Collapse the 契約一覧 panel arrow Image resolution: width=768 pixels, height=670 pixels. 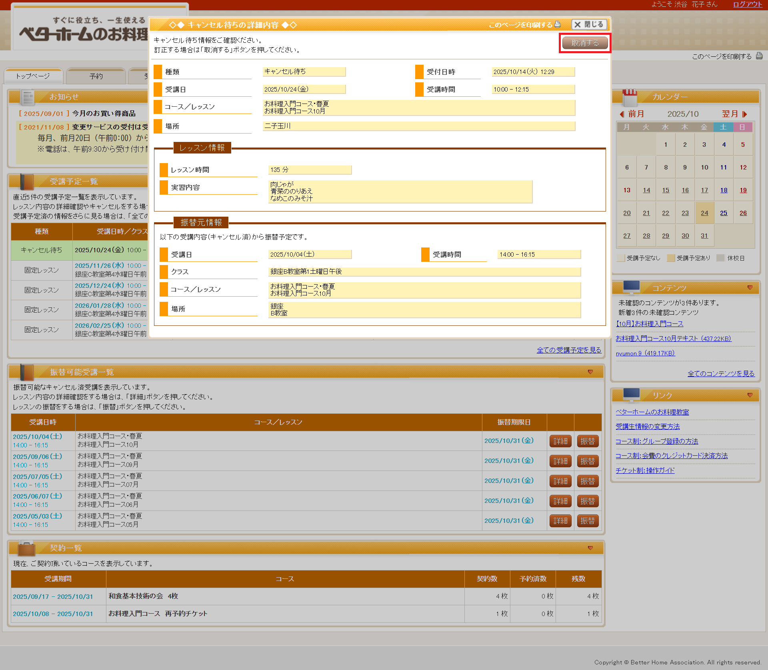[x=590, y=548]
